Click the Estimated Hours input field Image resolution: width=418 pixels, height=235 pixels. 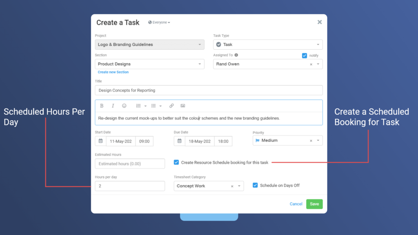coord(129,163)
